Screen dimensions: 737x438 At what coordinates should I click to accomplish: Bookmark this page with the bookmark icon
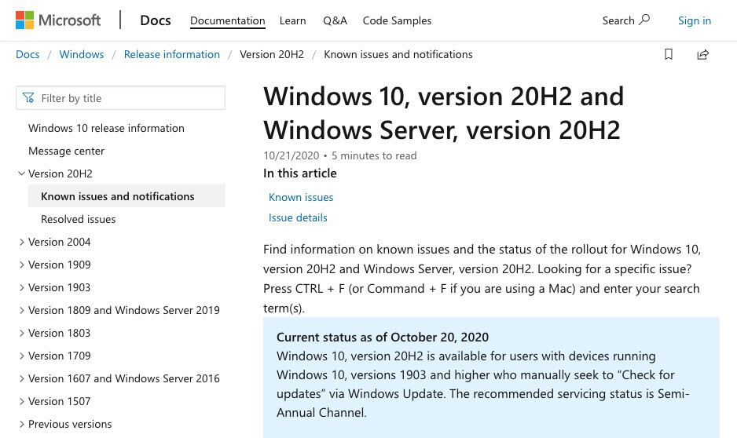(x=669, y=54)
